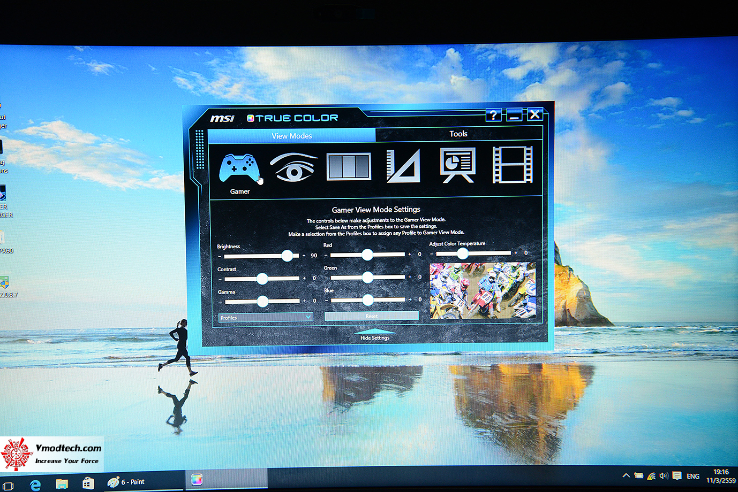Screen dimensions: 738x492
Task: Increase Blue with its plus button
Action: point(411,299)
